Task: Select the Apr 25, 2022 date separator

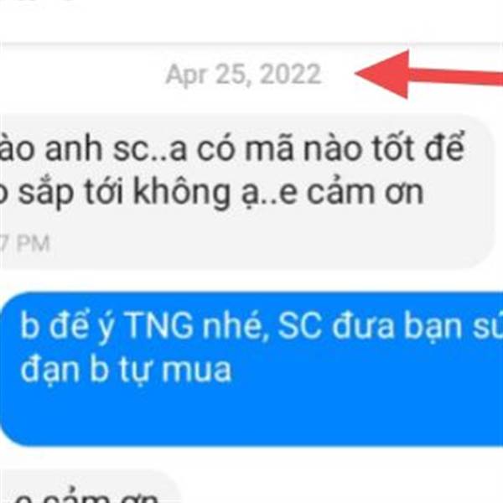Action: tap(243, 74)
